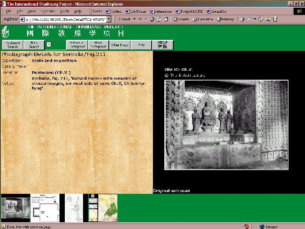This screenshot has width=305, height=229.
Task: Open the cave floor plan thumbnail
Action: 45,208
